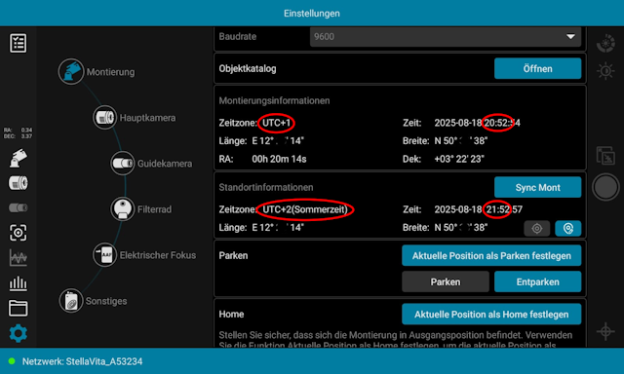Click the Objektkatalog label
Screen dimensions: 624x374
pyautogui.click(x=247, y=69)
